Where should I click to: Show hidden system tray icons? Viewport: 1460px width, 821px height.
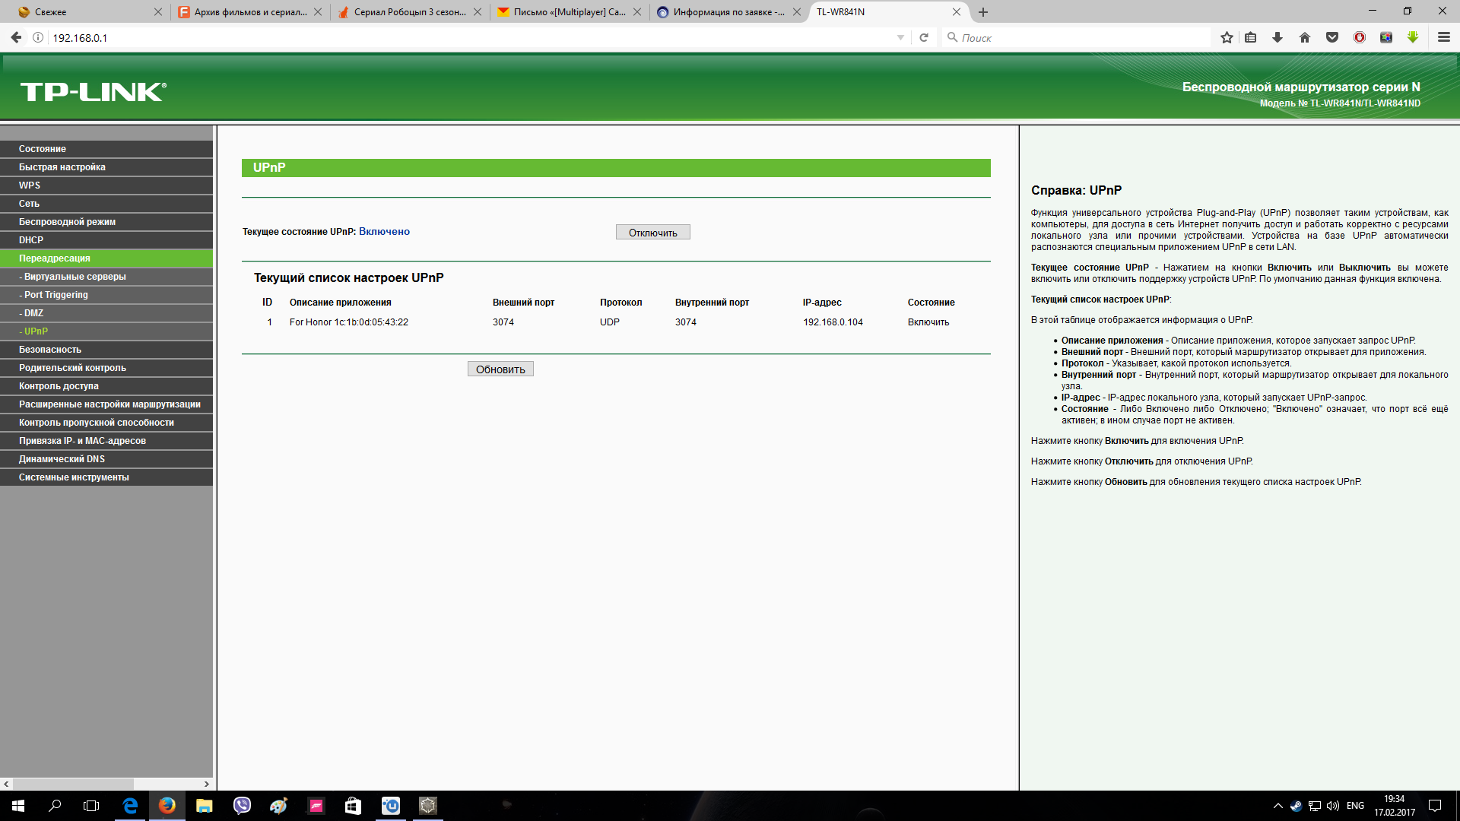[x=1277, y=806]
